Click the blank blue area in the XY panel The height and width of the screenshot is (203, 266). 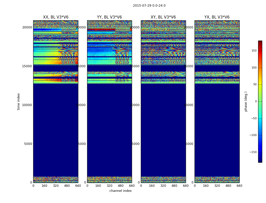(163, 127)
